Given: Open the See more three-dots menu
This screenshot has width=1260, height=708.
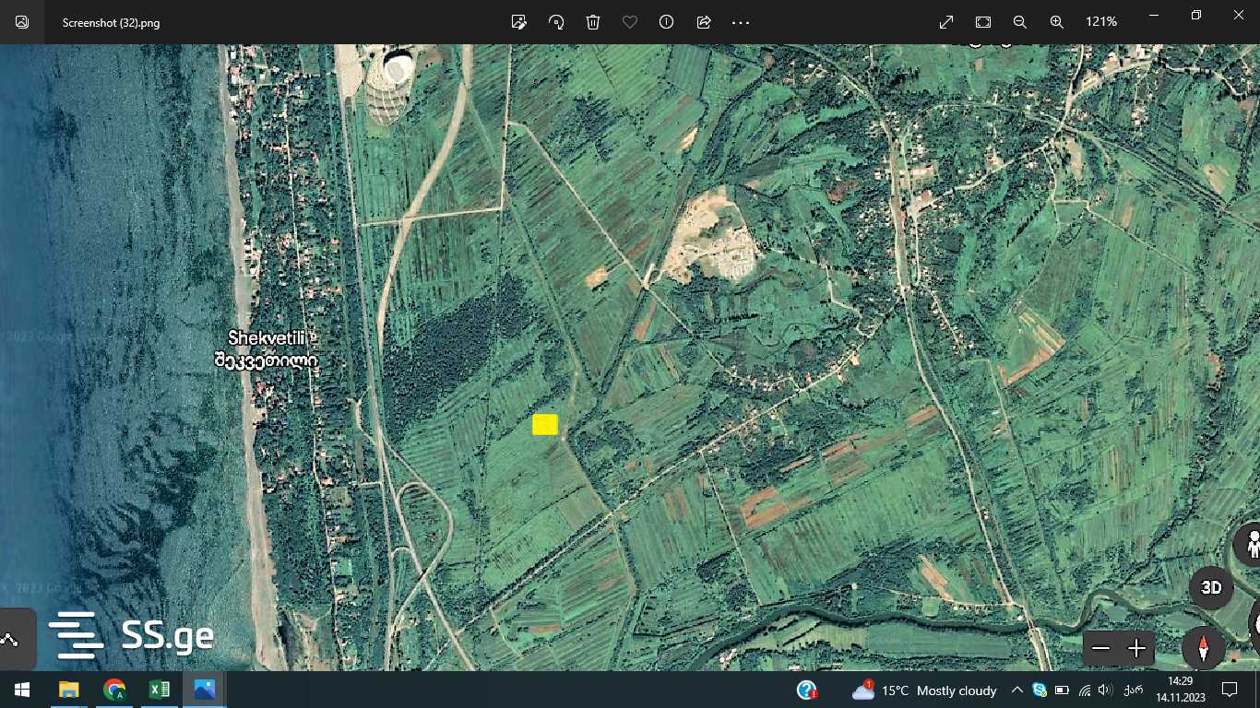Looking at the screenshot, I should tap(741, 22).
